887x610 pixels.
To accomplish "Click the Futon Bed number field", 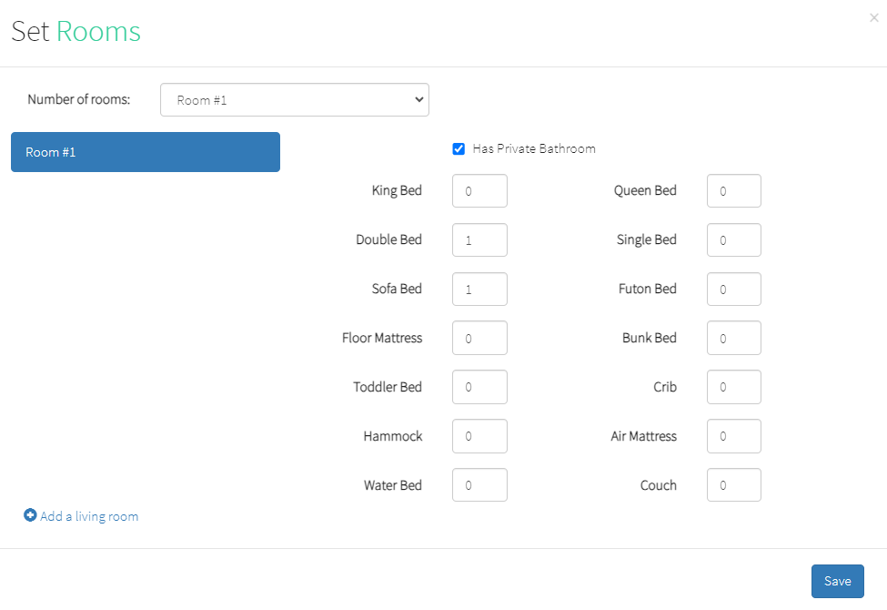I will click(x=733, y=290).
